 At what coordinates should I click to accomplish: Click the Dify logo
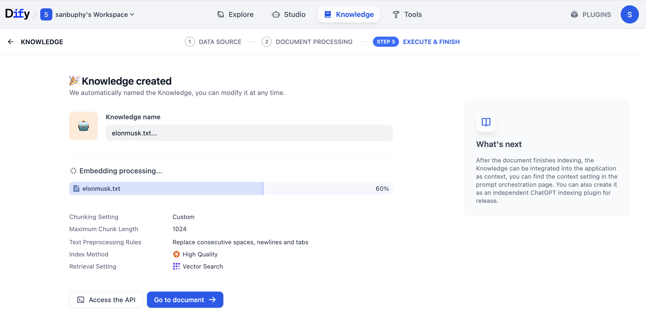tap(17, 14)
